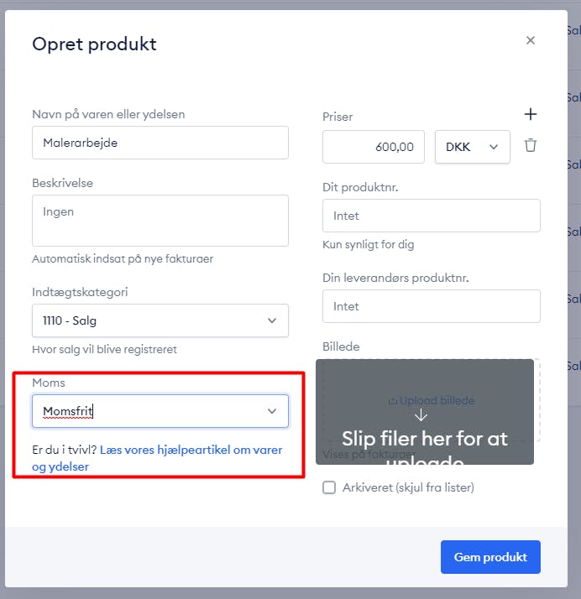Viewport: 581px width, 599px height.
Task: Expand the Indtægtskategori dropdown chevron
Action: point(272,320)
